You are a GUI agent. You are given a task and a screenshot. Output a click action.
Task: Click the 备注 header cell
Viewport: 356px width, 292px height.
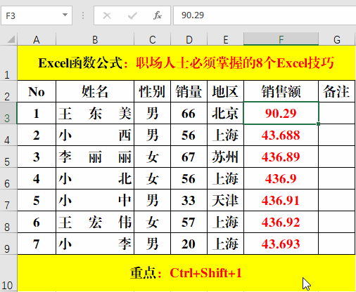pos(337,91)
